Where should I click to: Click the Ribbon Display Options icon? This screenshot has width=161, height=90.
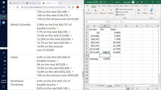pos(142,2)
